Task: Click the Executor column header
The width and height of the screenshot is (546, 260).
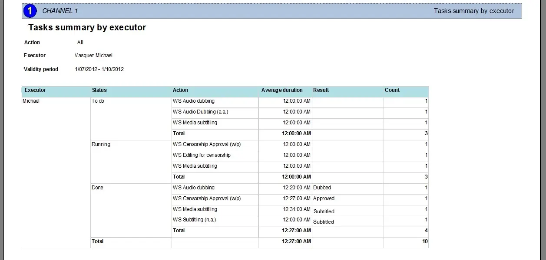Action: click(35, 90)
